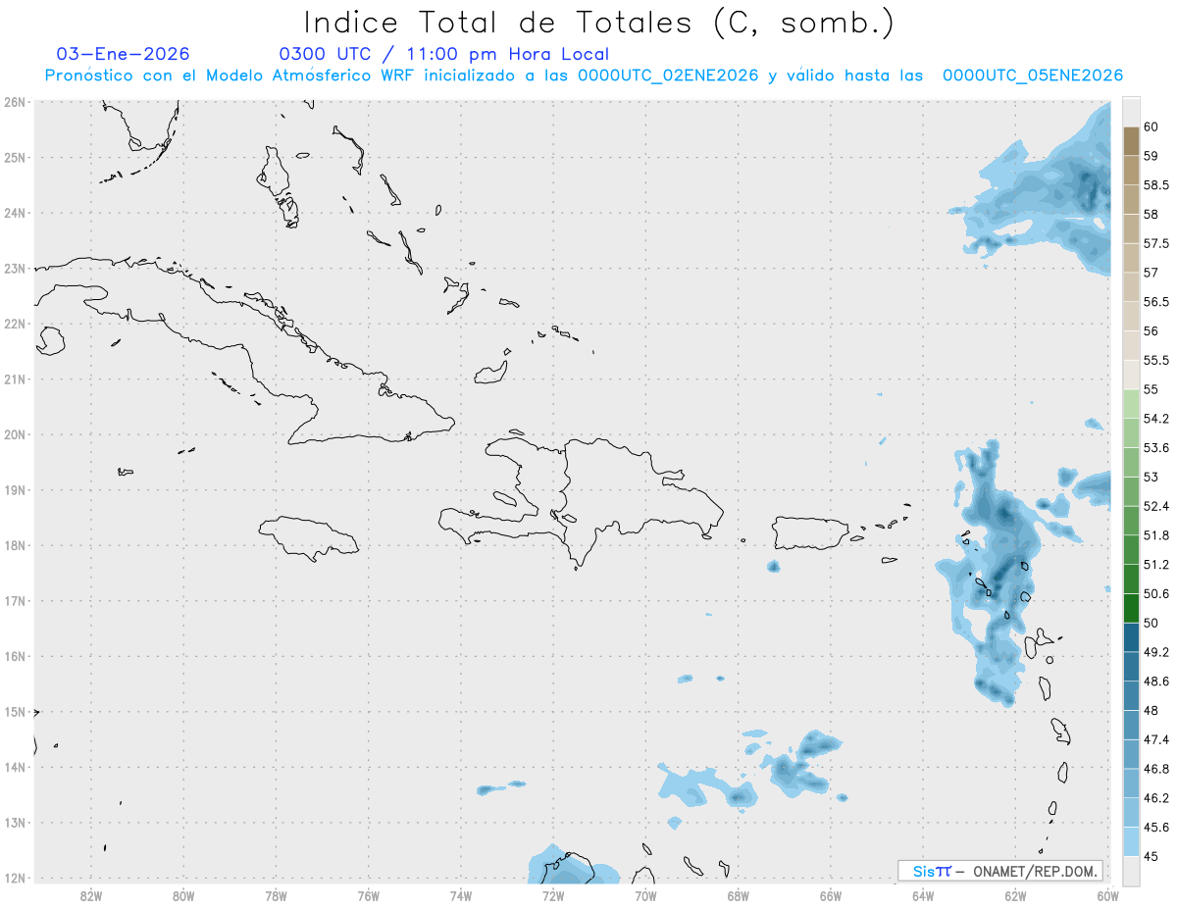Click the colorbar label '53.6'

point(1155,448)
